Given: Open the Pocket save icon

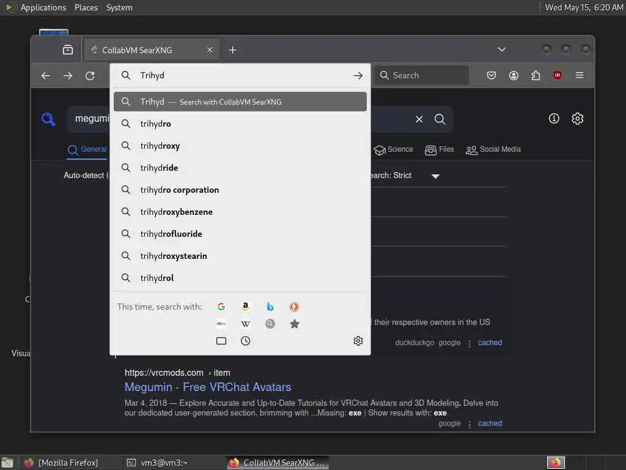Looking at the screenshot, I should 492,75.
